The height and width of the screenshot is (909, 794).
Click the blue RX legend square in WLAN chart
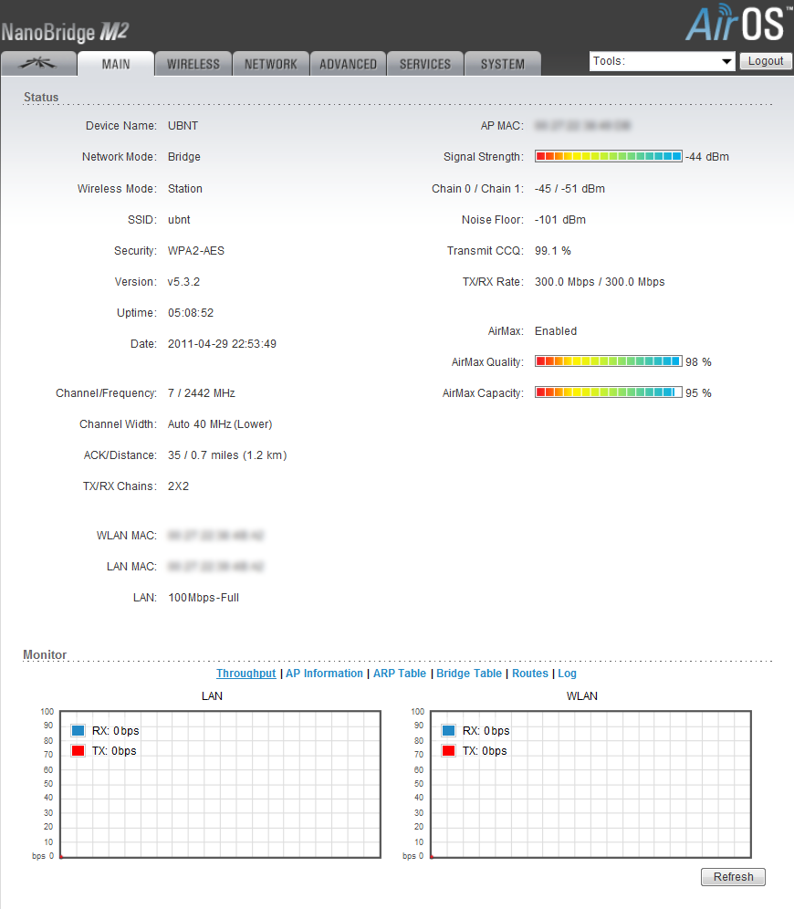click(x=448, y=731)
